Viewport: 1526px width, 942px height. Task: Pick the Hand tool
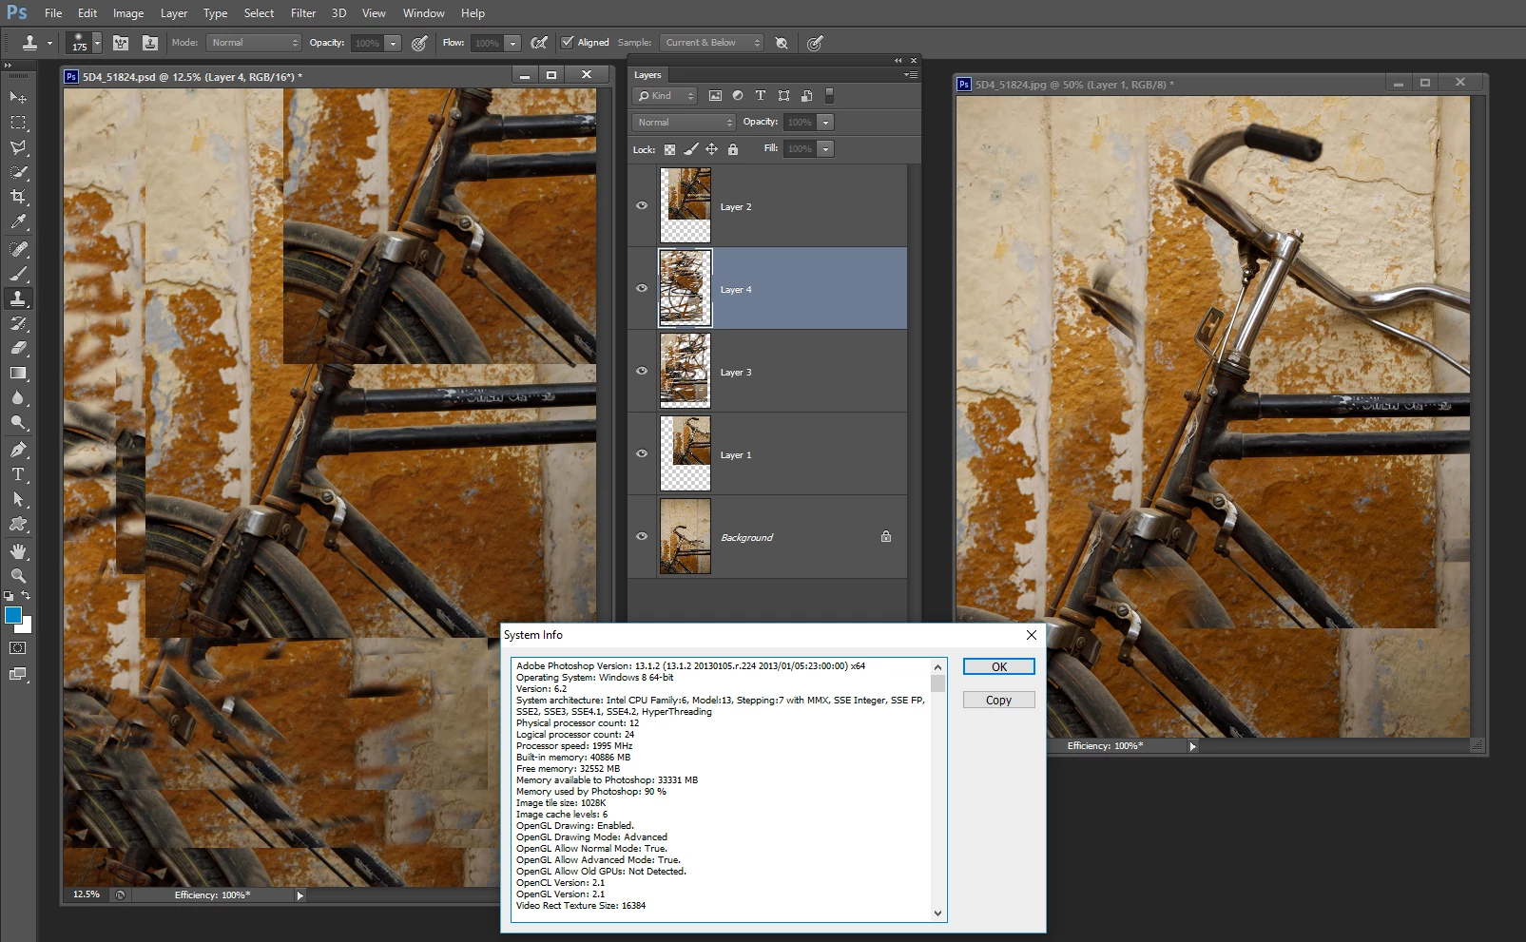18,551
